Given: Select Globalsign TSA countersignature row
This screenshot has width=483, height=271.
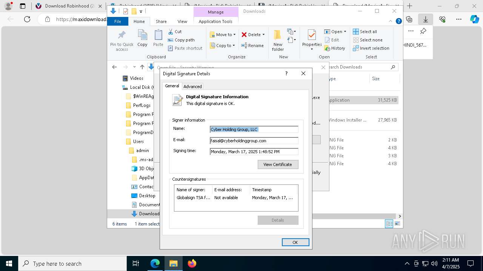Looking at the screenshot, I should pos(236,198).
